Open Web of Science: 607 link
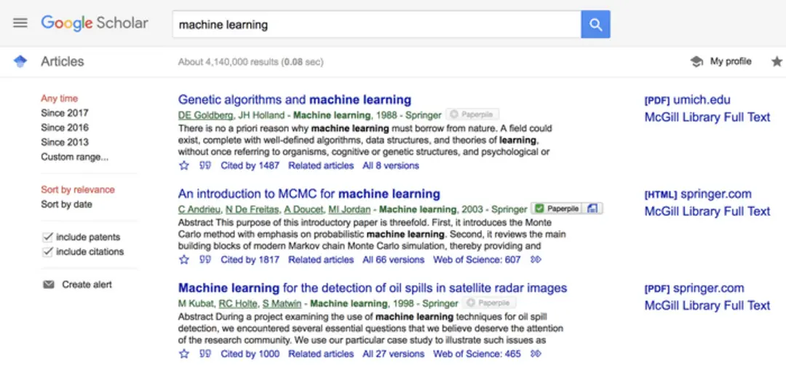 [x=477, y=259]
